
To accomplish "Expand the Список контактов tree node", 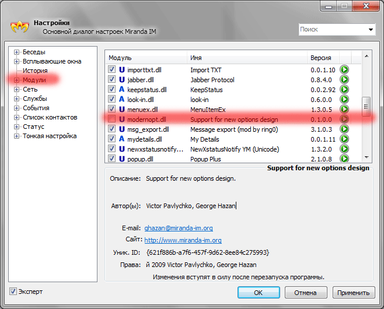I will tap(16, 117).
